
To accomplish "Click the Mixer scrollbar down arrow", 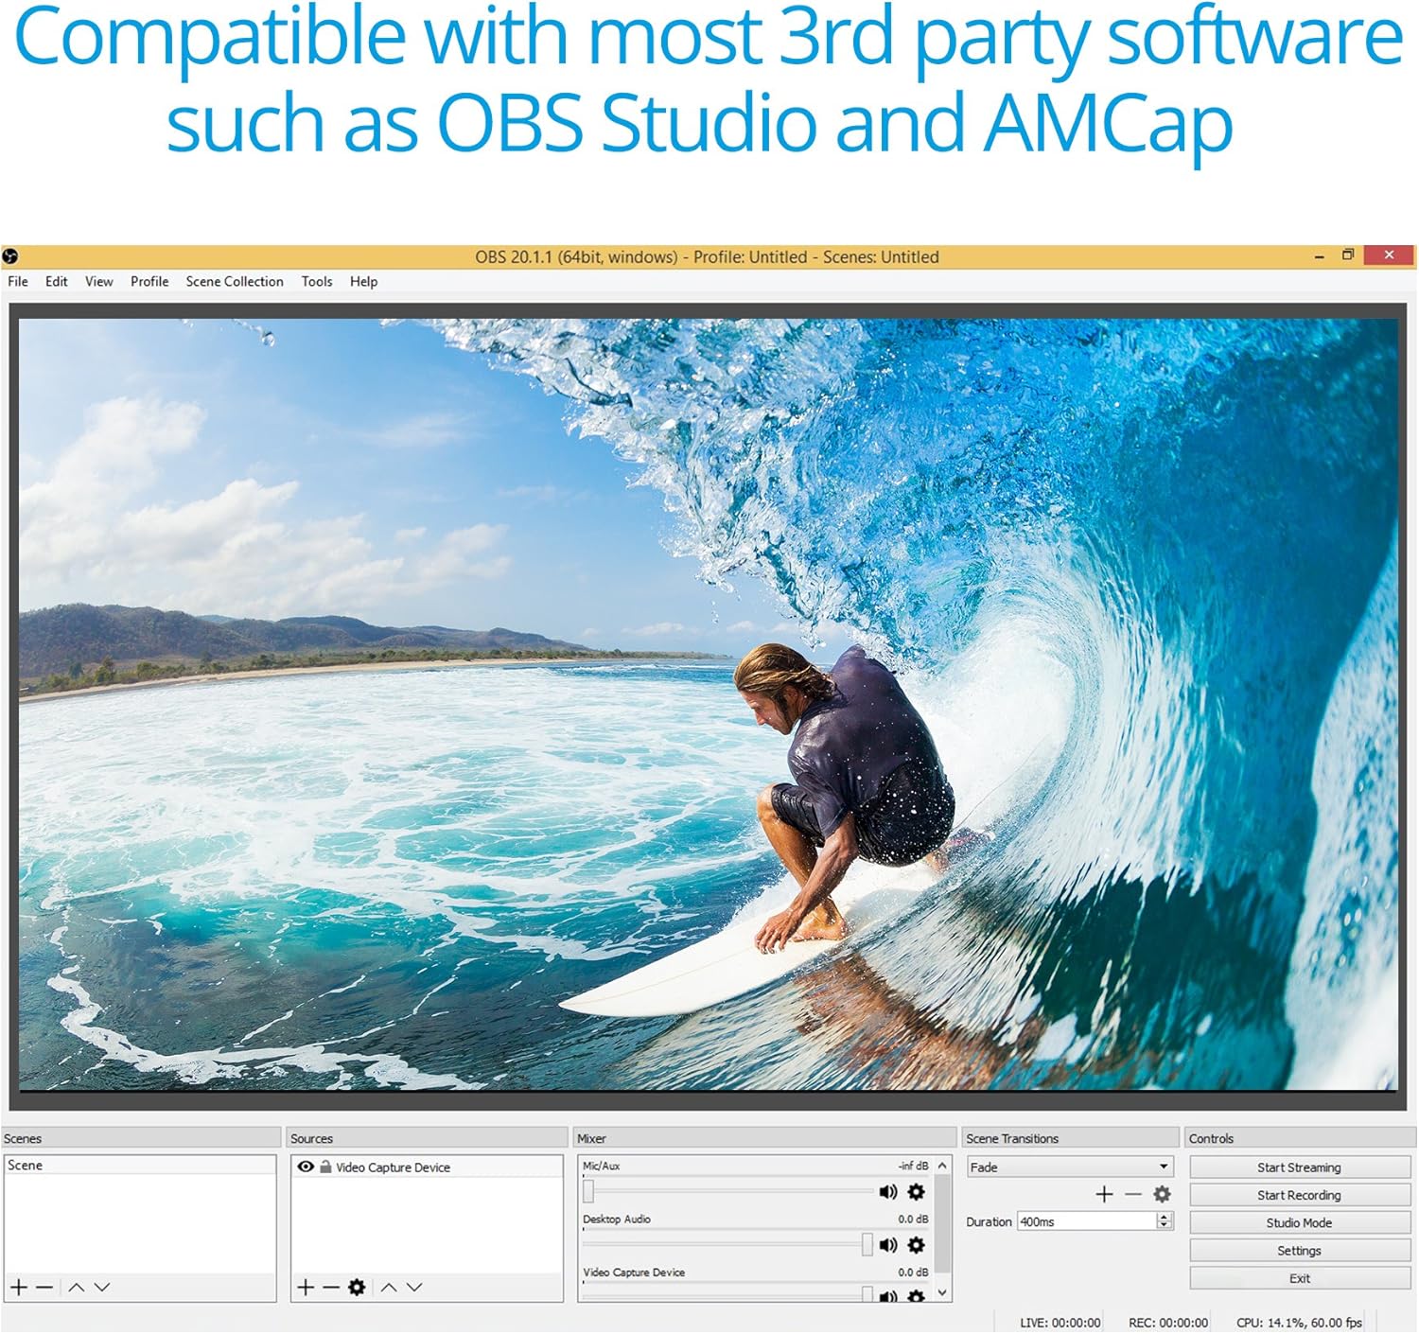I will click(x=942, y=1292).
